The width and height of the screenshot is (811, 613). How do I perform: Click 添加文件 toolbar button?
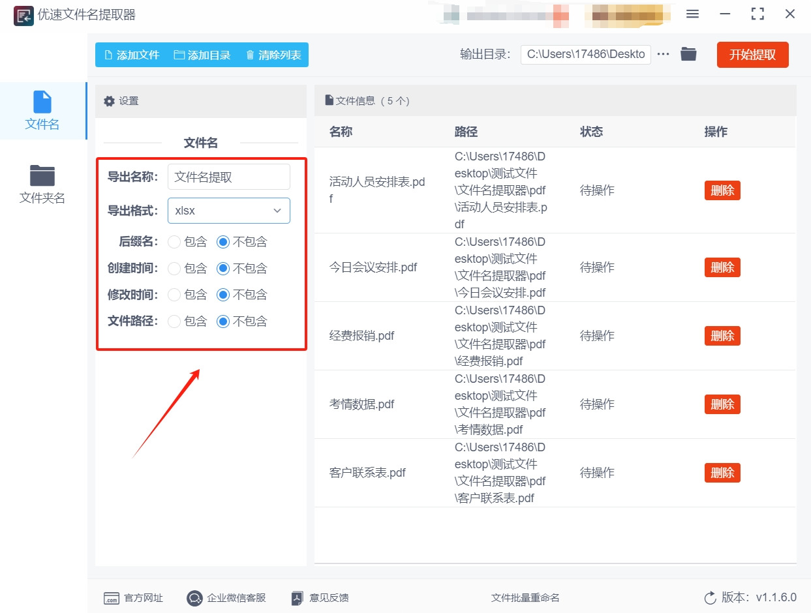point(132,55)
